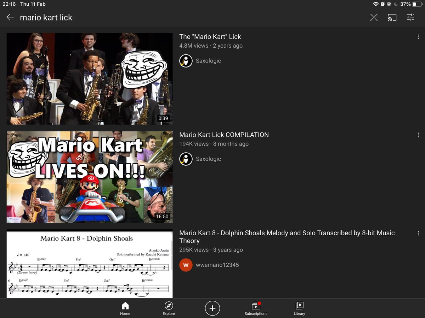Viewport: 425px width, 318px height.
Task: Open options menu for Mario Kart Lick COMPILATION
Action: click(418, 135)
